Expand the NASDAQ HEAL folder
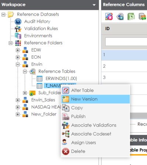 coord(18,107)
